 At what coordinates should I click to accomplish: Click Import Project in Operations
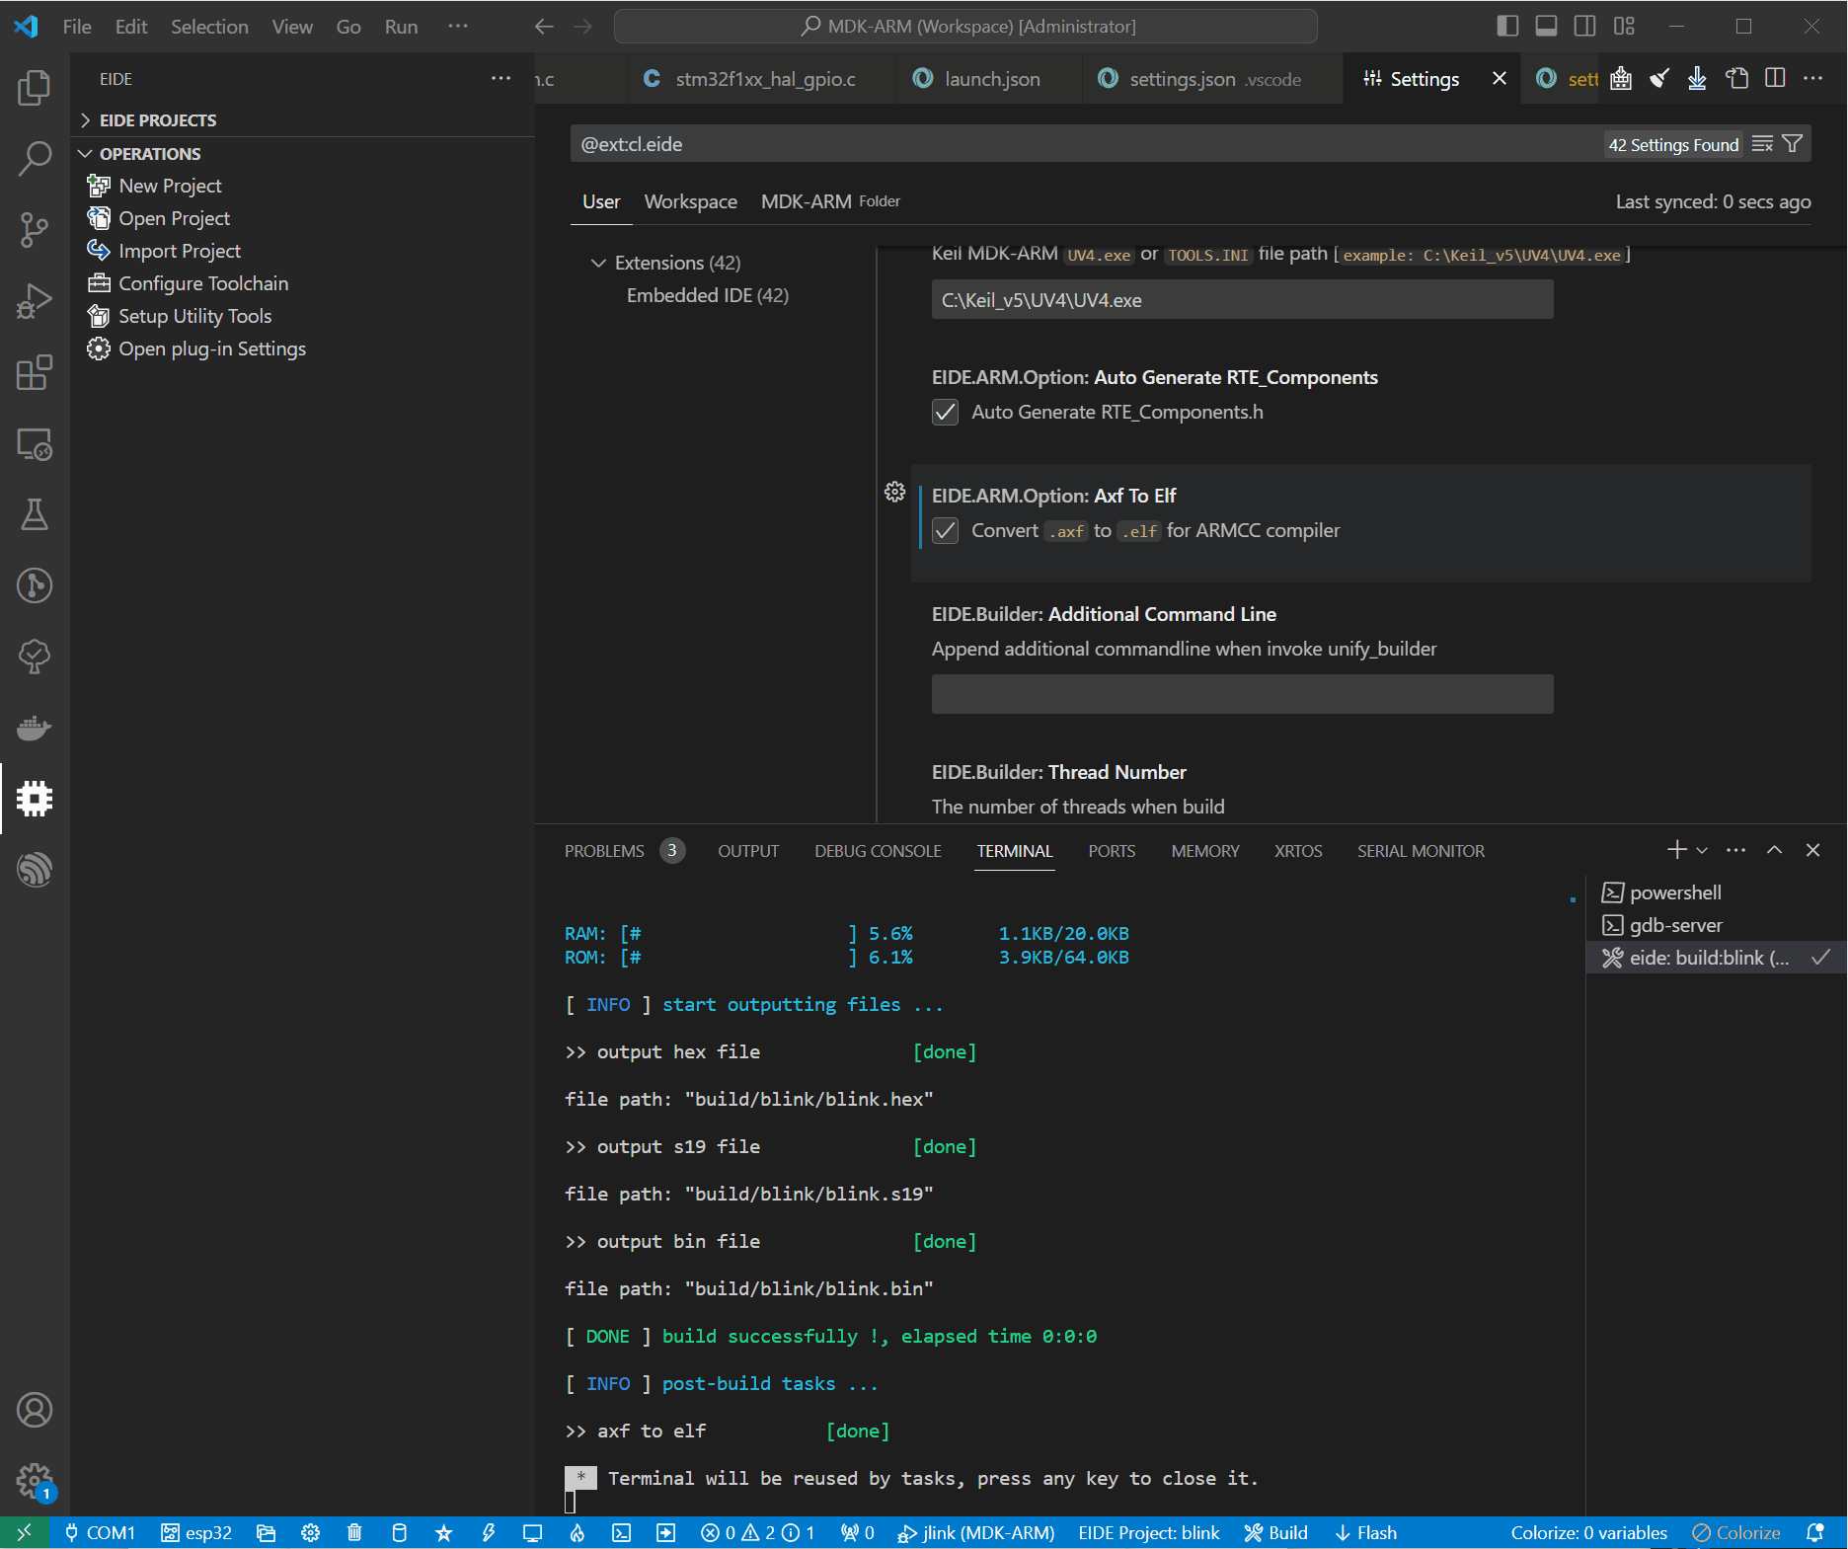point(180,252)
